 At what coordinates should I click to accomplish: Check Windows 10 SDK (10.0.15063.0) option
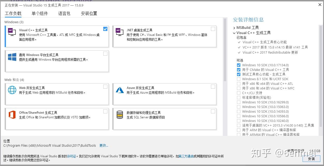click(239, 107)
